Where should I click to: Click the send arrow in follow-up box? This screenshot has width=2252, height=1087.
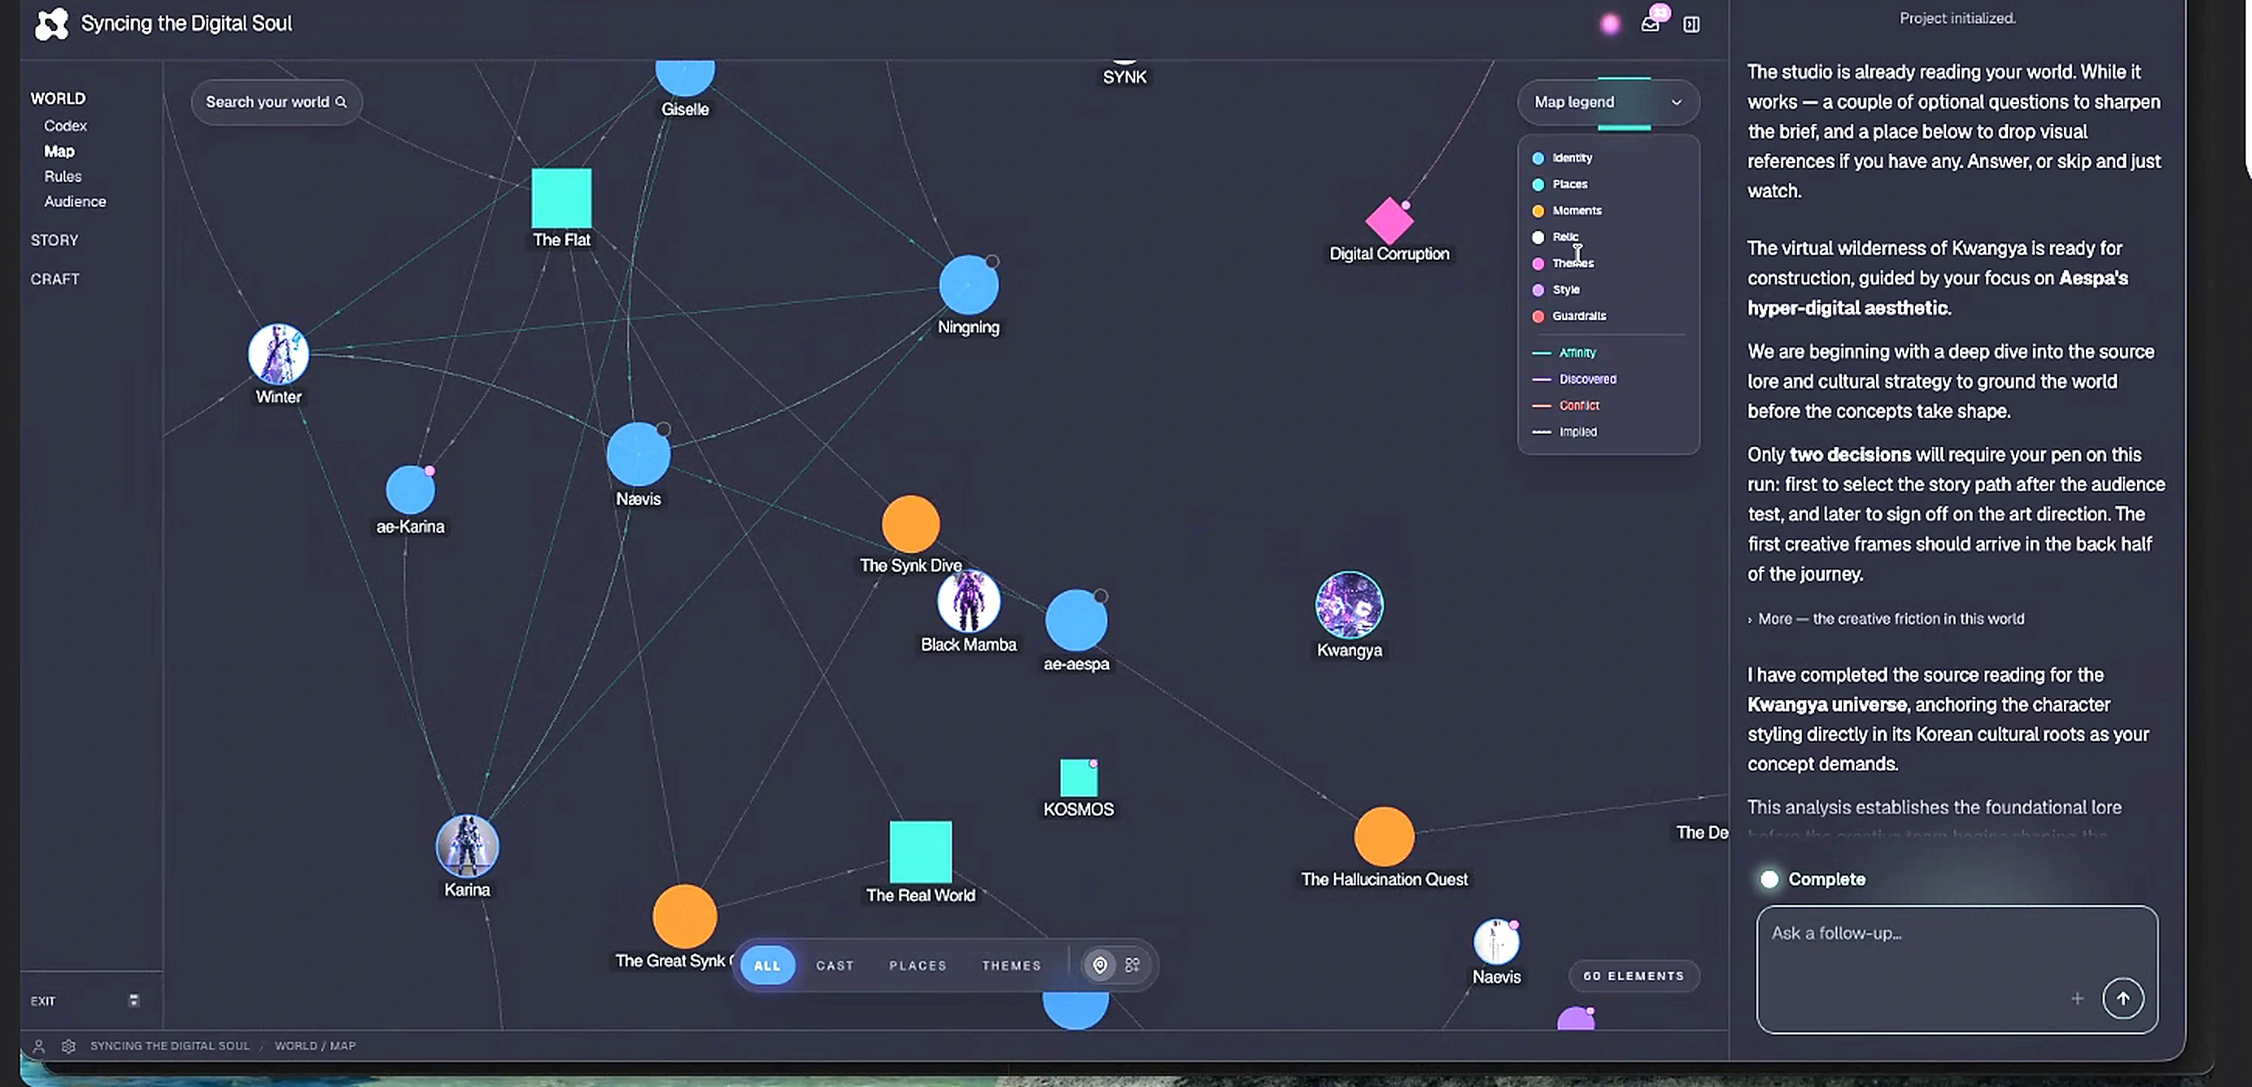[2122, 998]
